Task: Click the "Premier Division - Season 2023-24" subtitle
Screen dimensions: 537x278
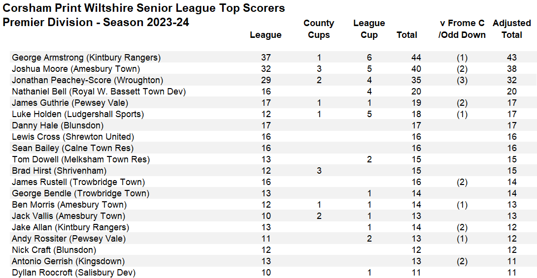Action: tap(96, 23)
